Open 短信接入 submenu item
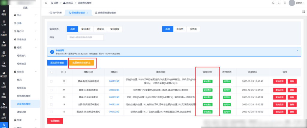 [22, 55]
